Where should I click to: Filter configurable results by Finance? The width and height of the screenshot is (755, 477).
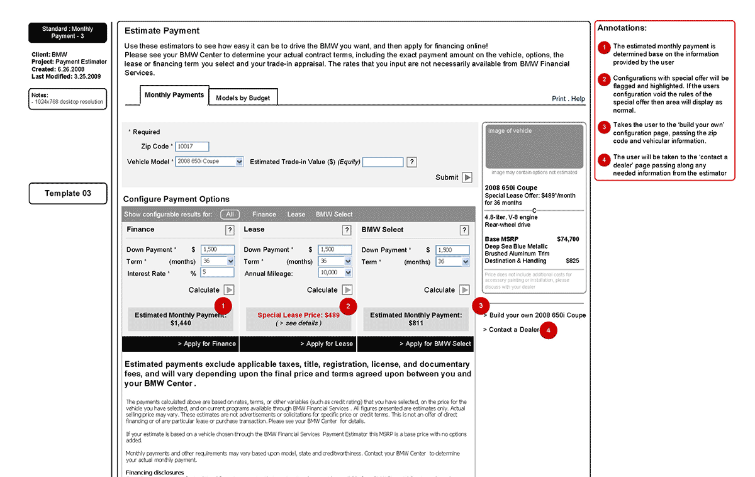[x=264, y=215]
